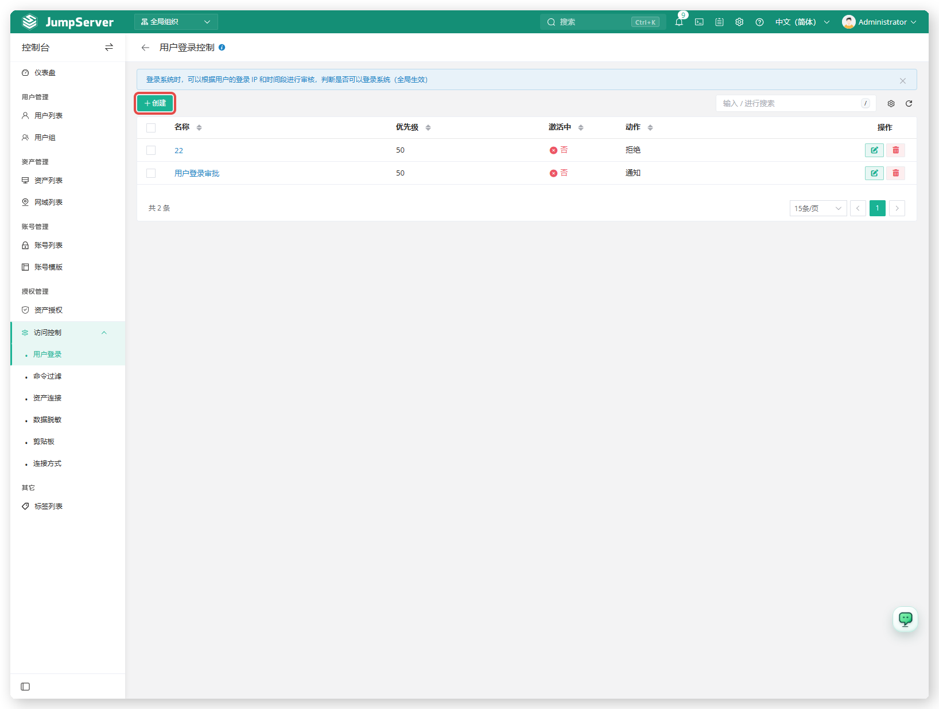The width and height of the screenshot is (939, 709).
Task: Go to page 1 in pagination
Action: coord(878,208)
